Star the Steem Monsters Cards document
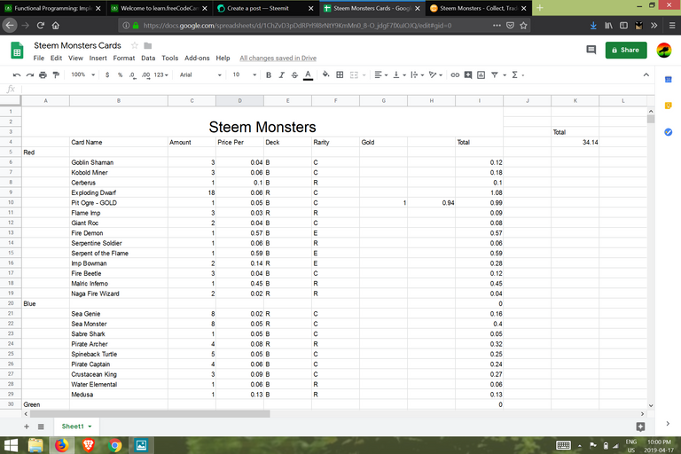 pyautogui.click(x=135, y=45)
